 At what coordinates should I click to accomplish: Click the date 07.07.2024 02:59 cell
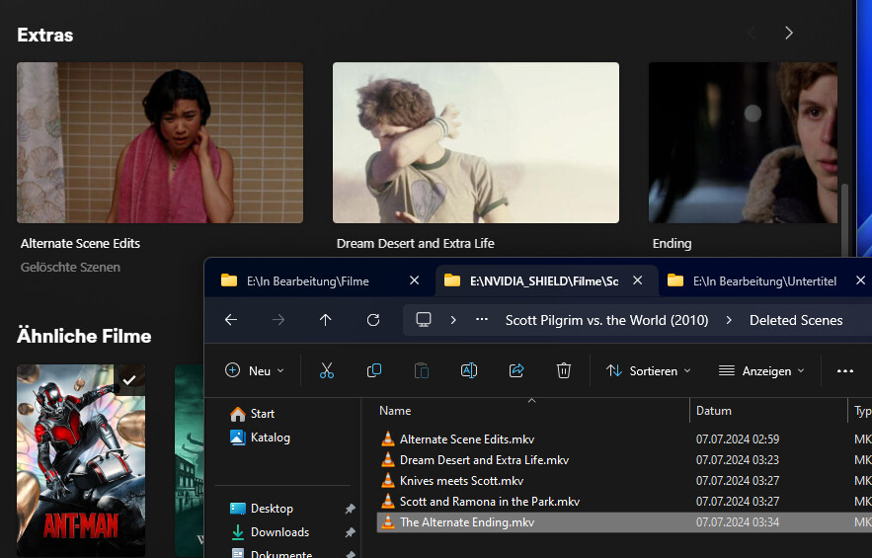point(737,439)
